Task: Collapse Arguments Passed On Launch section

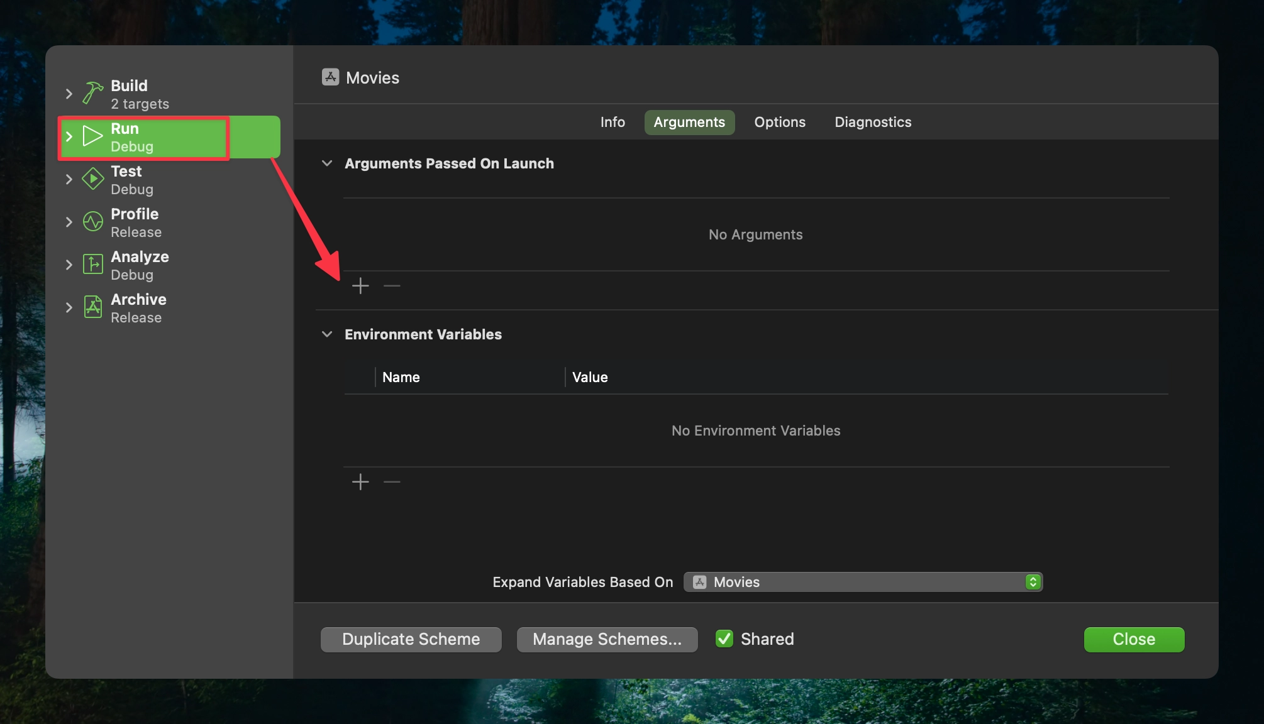Action: click(327, 163)
